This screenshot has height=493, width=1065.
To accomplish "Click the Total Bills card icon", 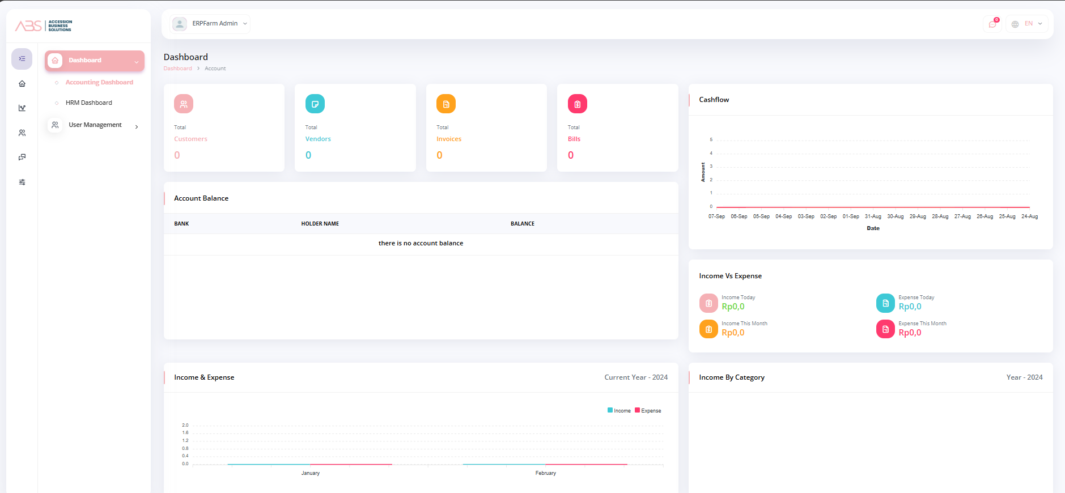I will [x=577, y=104].
